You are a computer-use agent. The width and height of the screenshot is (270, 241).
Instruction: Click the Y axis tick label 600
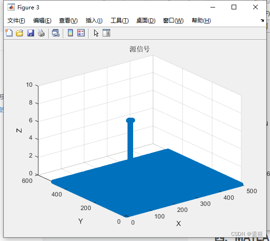pos(27,181)
